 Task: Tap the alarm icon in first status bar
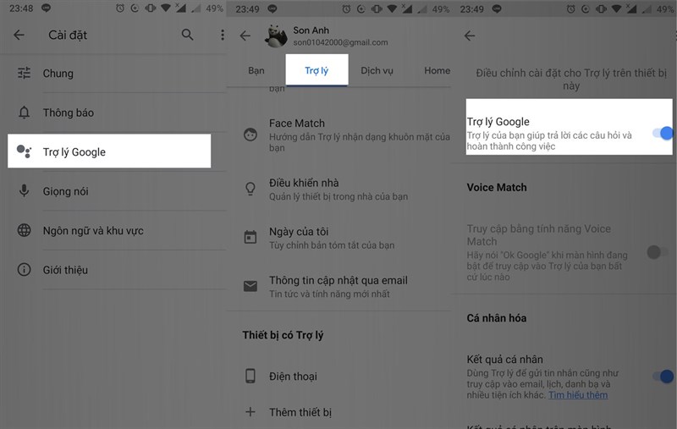(120, 8)
